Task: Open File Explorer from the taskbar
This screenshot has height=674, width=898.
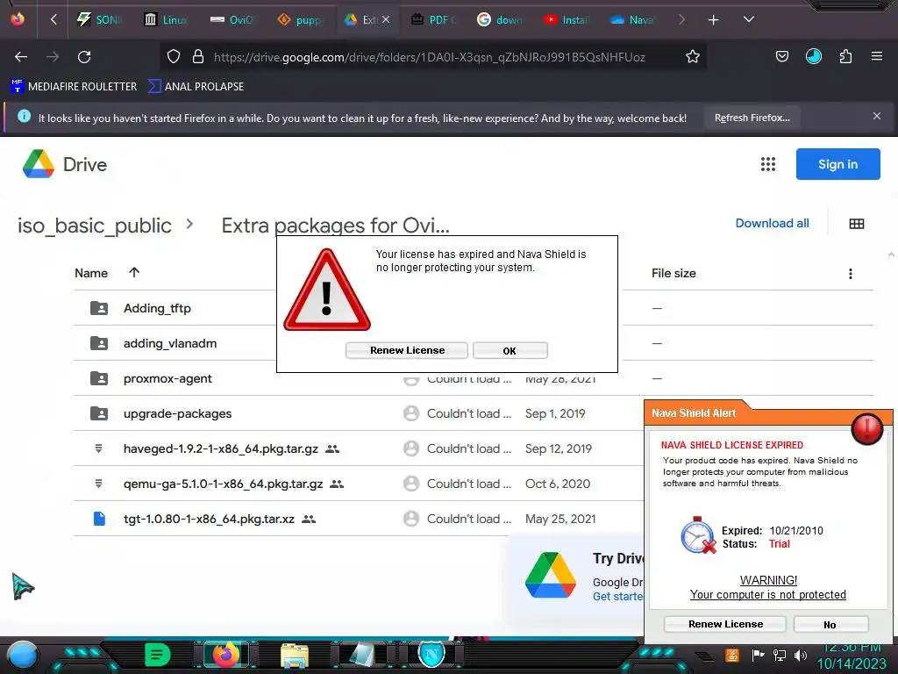Action: coord(295,655)
